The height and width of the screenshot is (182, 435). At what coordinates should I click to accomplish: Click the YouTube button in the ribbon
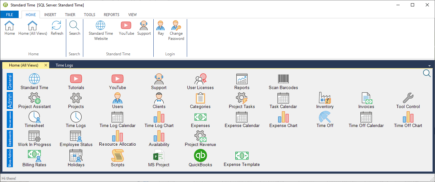(x=126, y=28)
